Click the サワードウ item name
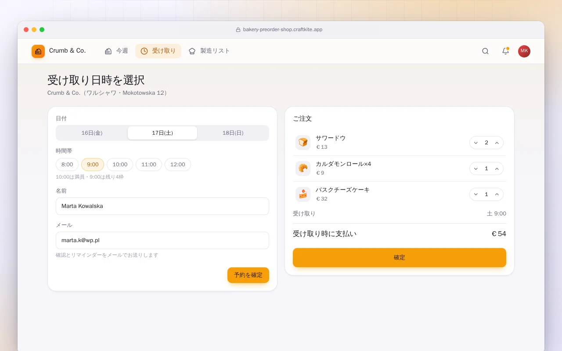The height and width of the screenshot is (351, 562). click(331, 138)
